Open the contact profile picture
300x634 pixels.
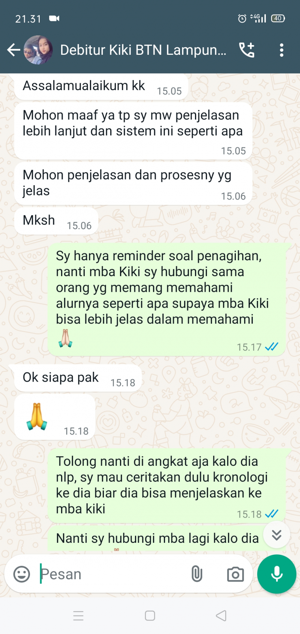point(38,50)
